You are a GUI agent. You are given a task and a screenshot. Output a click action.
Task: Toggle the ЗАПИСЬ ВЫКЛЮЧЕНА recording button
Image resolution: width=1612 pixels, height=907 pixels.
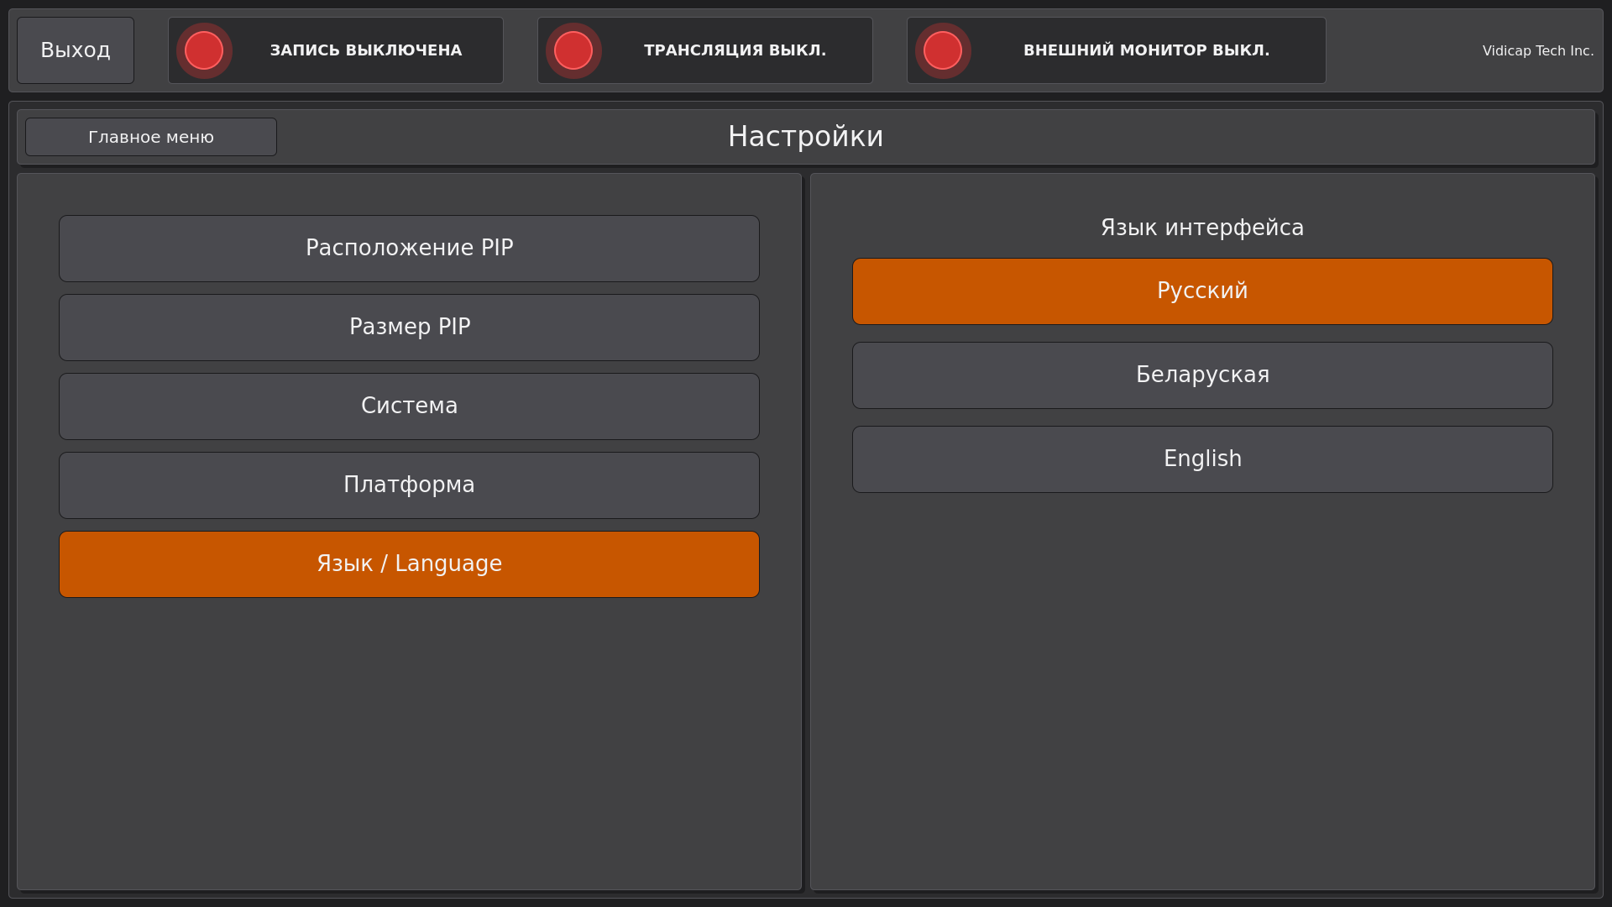pyautogui.click(x=336, y=50)
